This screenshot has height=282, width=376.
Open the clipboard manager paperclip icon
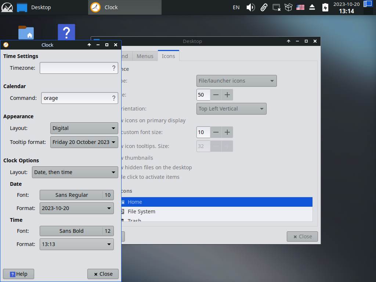pos(264,7)
